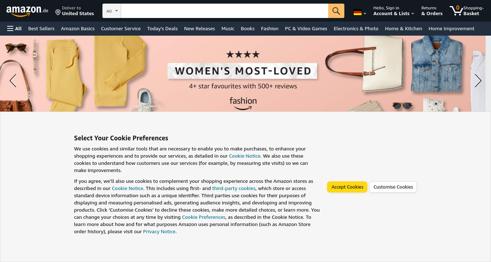The height and width of the screenshot is (262, 491).
Task: Open the shopping basket cart icon
Action: click(467, 11)
